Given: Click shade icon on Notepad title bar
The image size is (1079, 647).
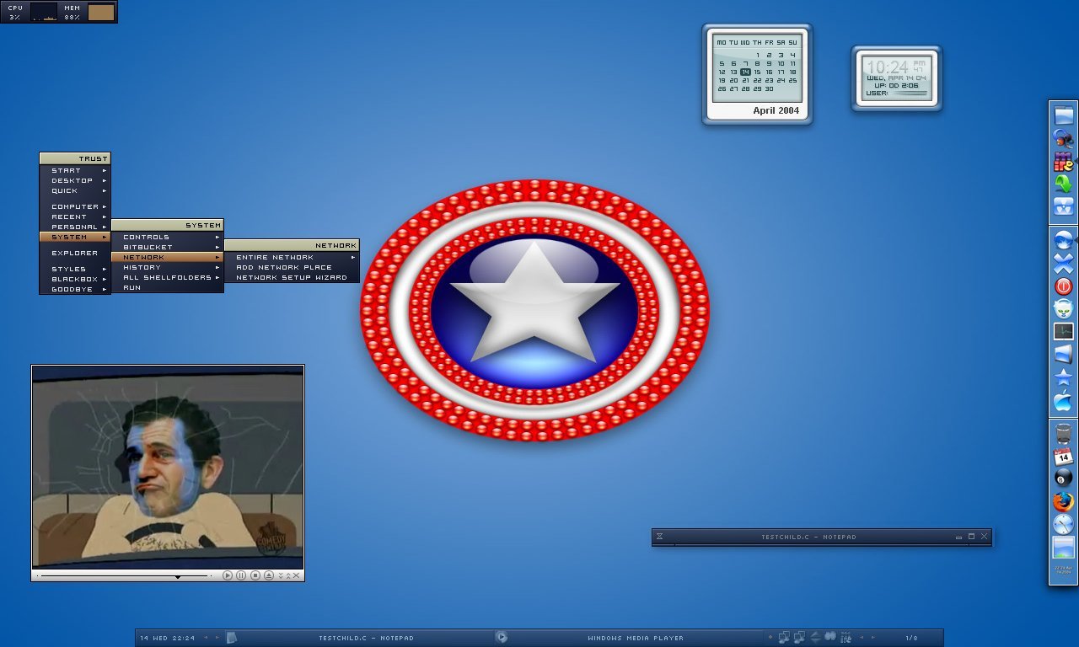Looking at the screenshot, I should (660, 537).
